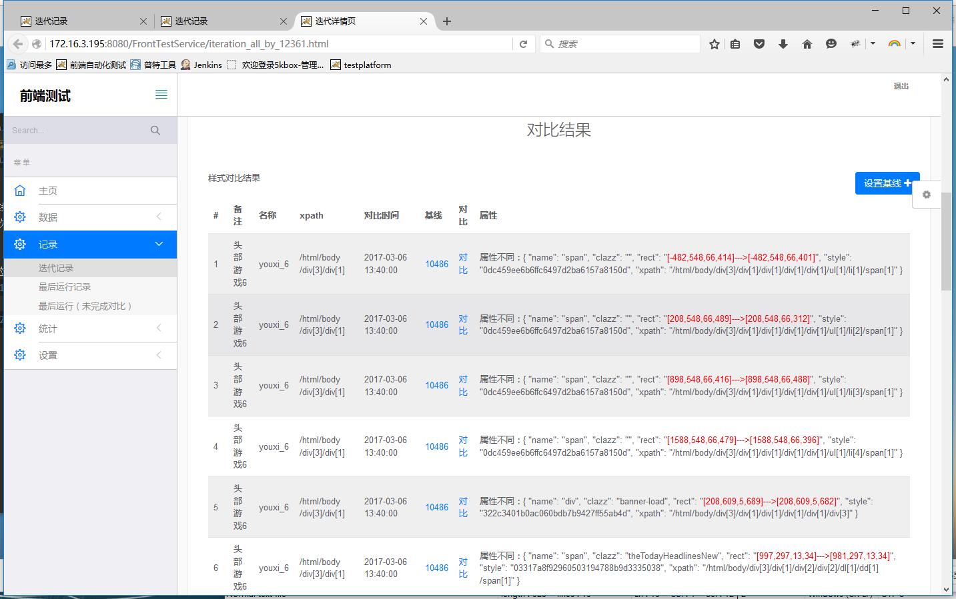Select 最后运行（未完成对比）submenu item
The image size is (956, 599).
87,306
